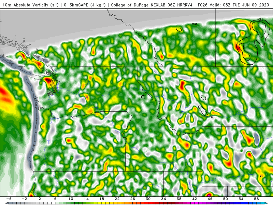Click the '25' CAPE contour label
The width and height of the screenshot is (273, 205).
(x=261, y=19)
